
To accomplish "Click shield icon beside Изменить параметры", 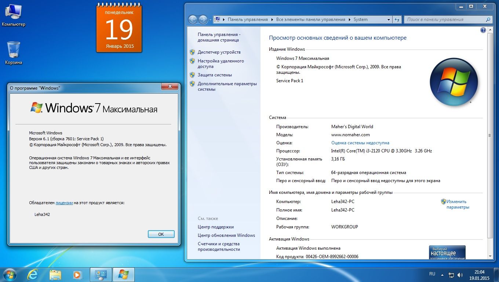I will click(x=443, y=202).
